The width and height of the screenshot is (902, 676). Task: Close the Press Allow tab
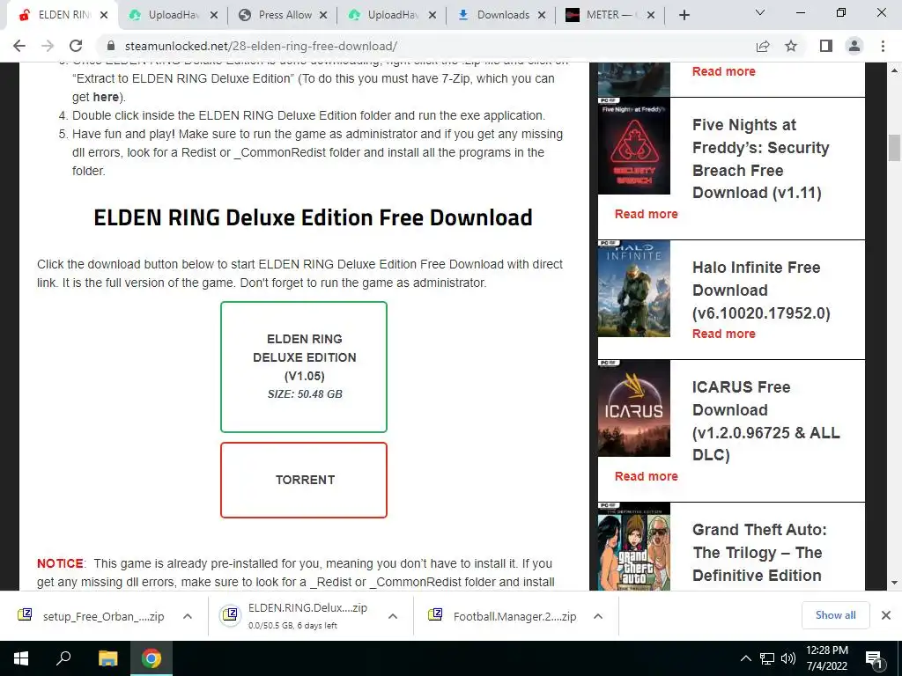(x=323, y=15)
